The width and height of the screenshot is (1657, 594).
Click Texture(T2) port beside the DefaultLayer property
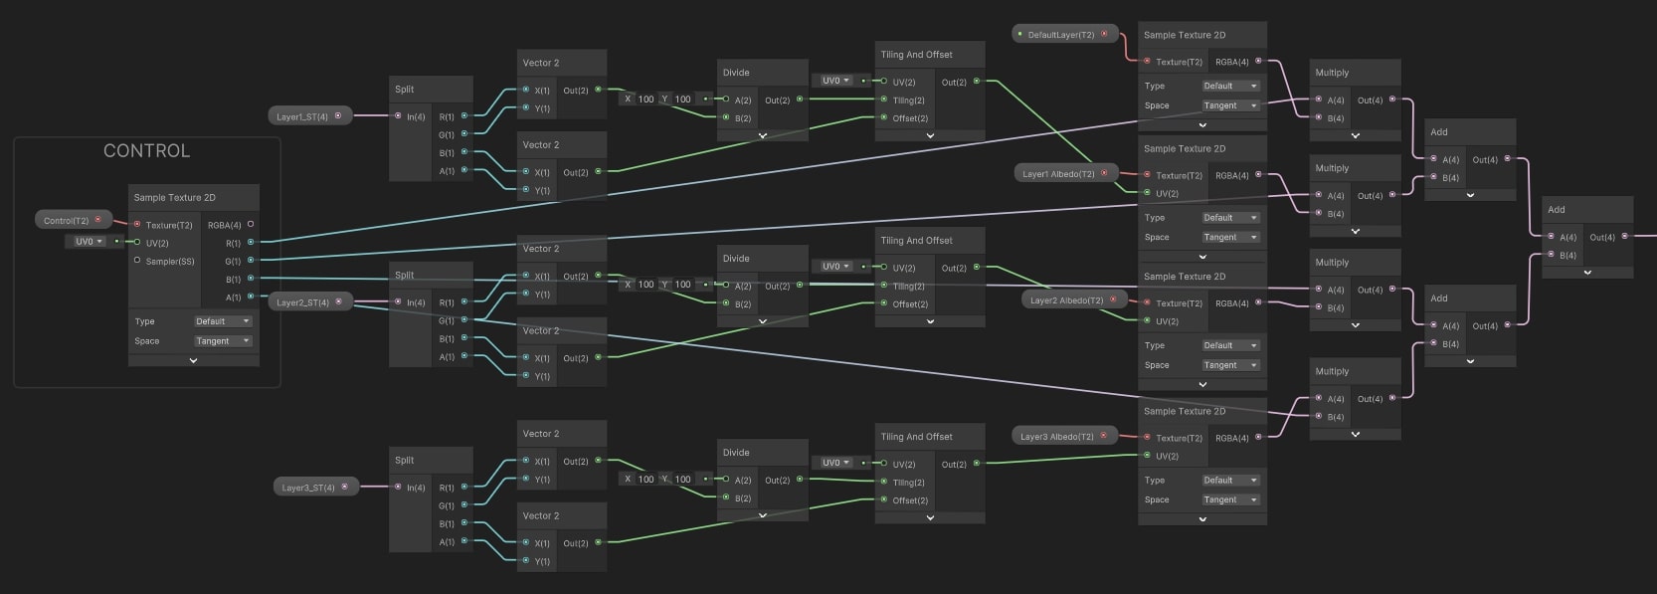(1147, 61)
